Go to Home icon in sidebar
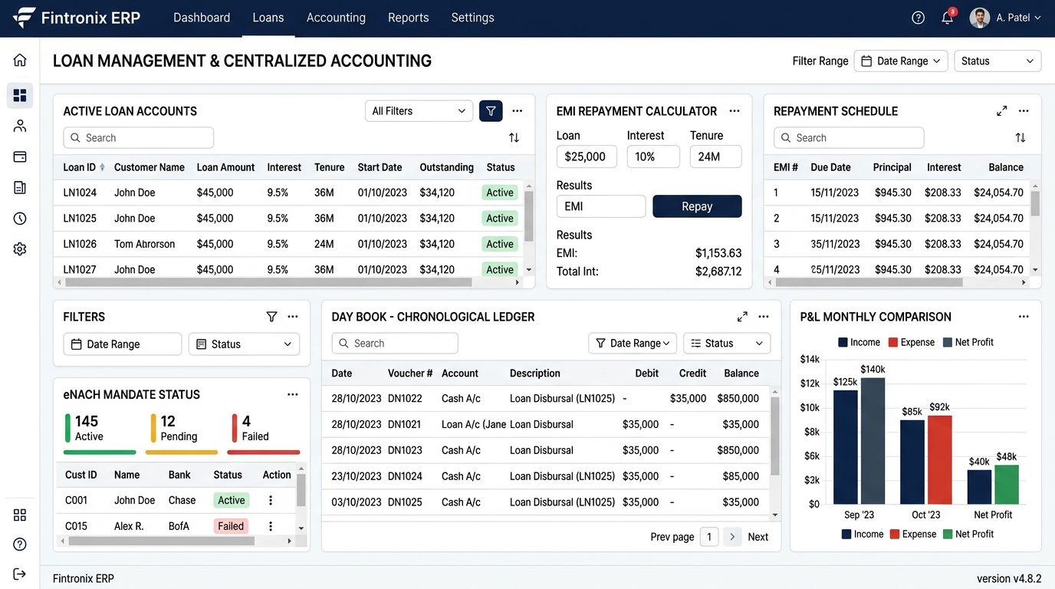This screenshot has height=589, width=1055. 20,60
